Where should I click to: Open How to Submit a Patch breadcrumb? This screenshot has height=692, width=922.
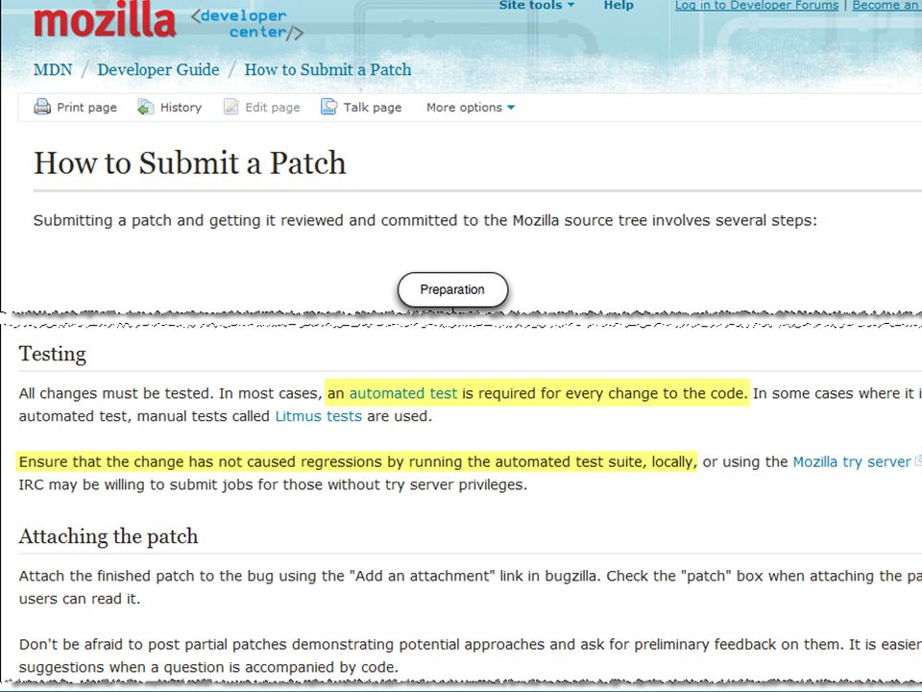pyautogui.click(x=328, y=69)
